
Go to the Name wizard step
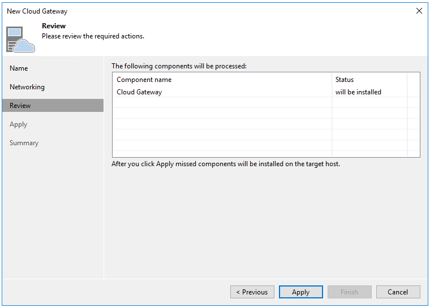19,68
